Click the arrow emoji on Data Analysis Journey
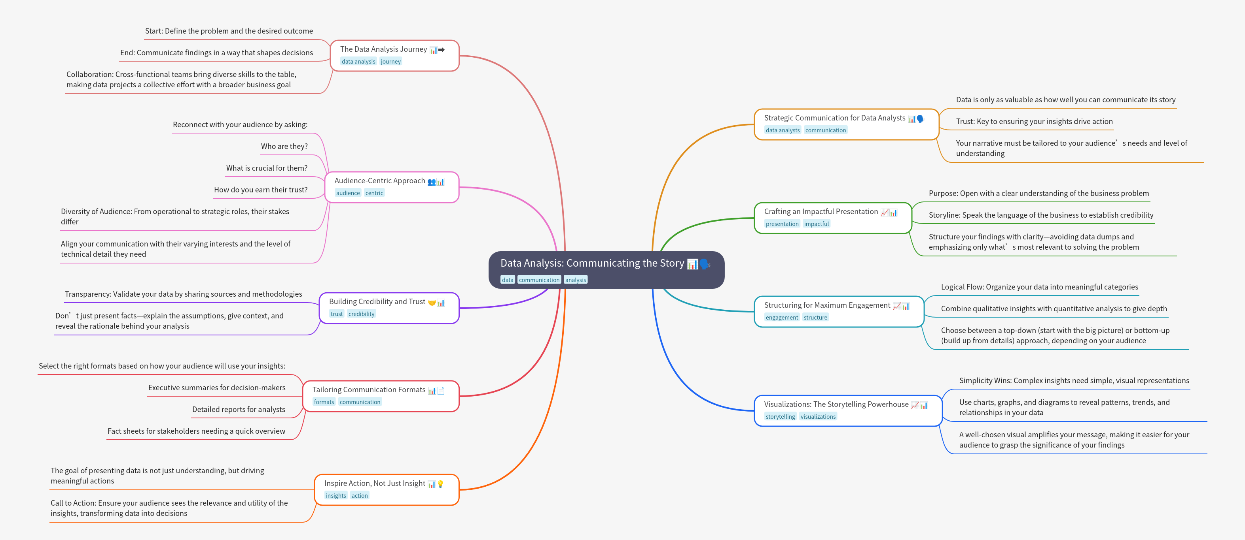1245x540 pixels. [x=441, y=50]
